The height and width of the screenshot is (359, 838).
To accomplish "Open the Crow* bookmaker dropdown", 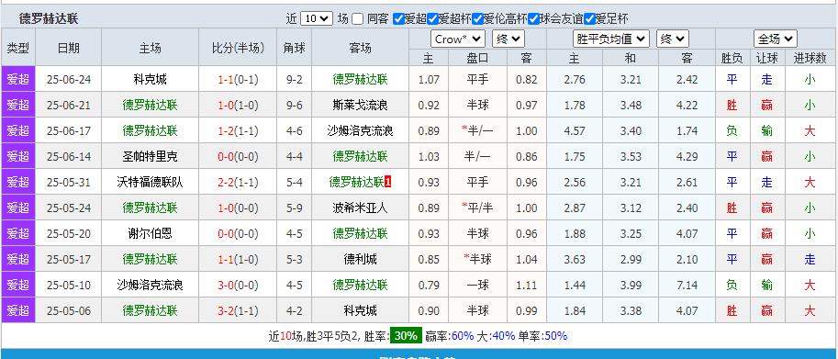I will (x=457, y=39).
